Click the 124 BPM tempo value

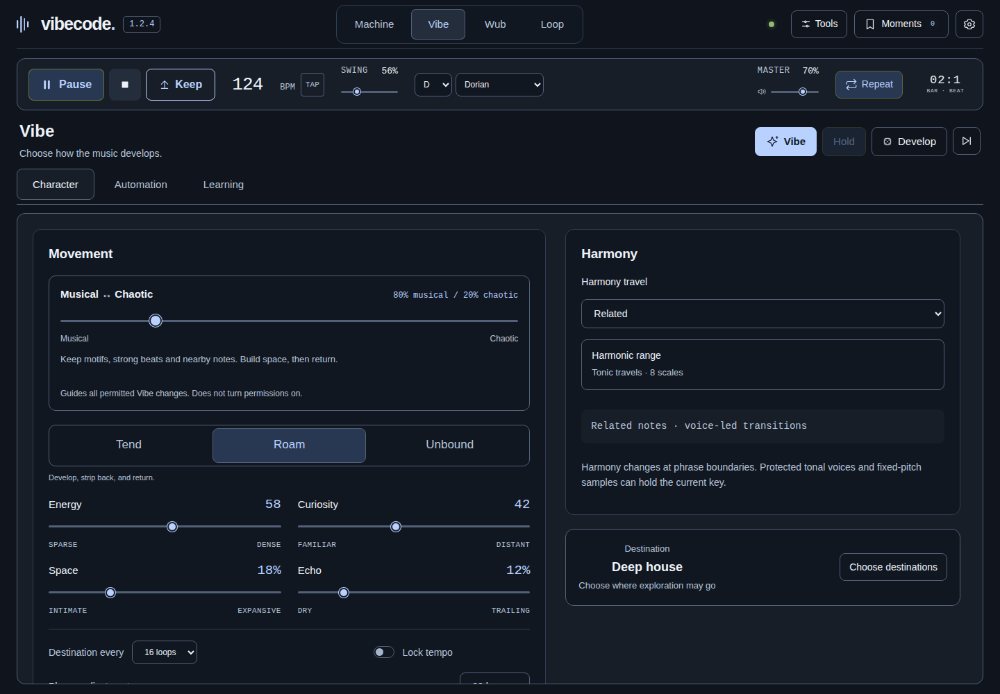(247, 84)
